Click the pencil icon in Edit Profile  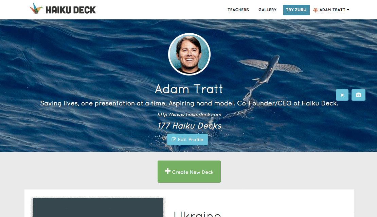pos(174,139)
